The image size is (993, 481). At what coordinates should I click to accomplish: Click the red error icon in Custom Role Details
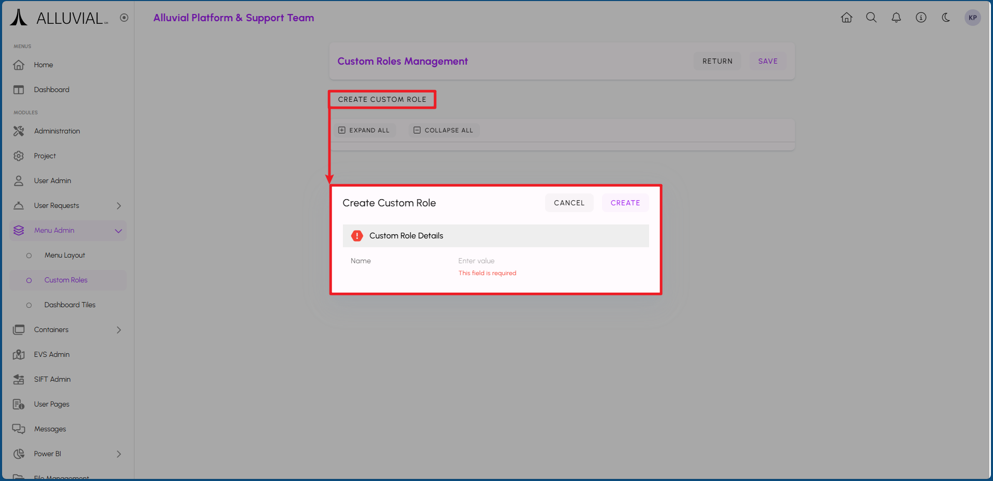pyautogui.click(x=357, y=236)
